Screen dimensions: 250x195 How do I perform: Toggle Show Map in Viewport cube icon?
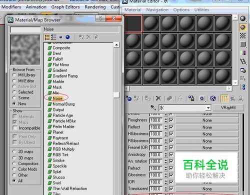213,98
